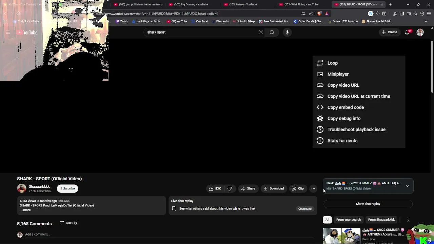Click the Brave Shields lion icon
The height and width of the screenshot is (244, 434).
pos(319,14)
